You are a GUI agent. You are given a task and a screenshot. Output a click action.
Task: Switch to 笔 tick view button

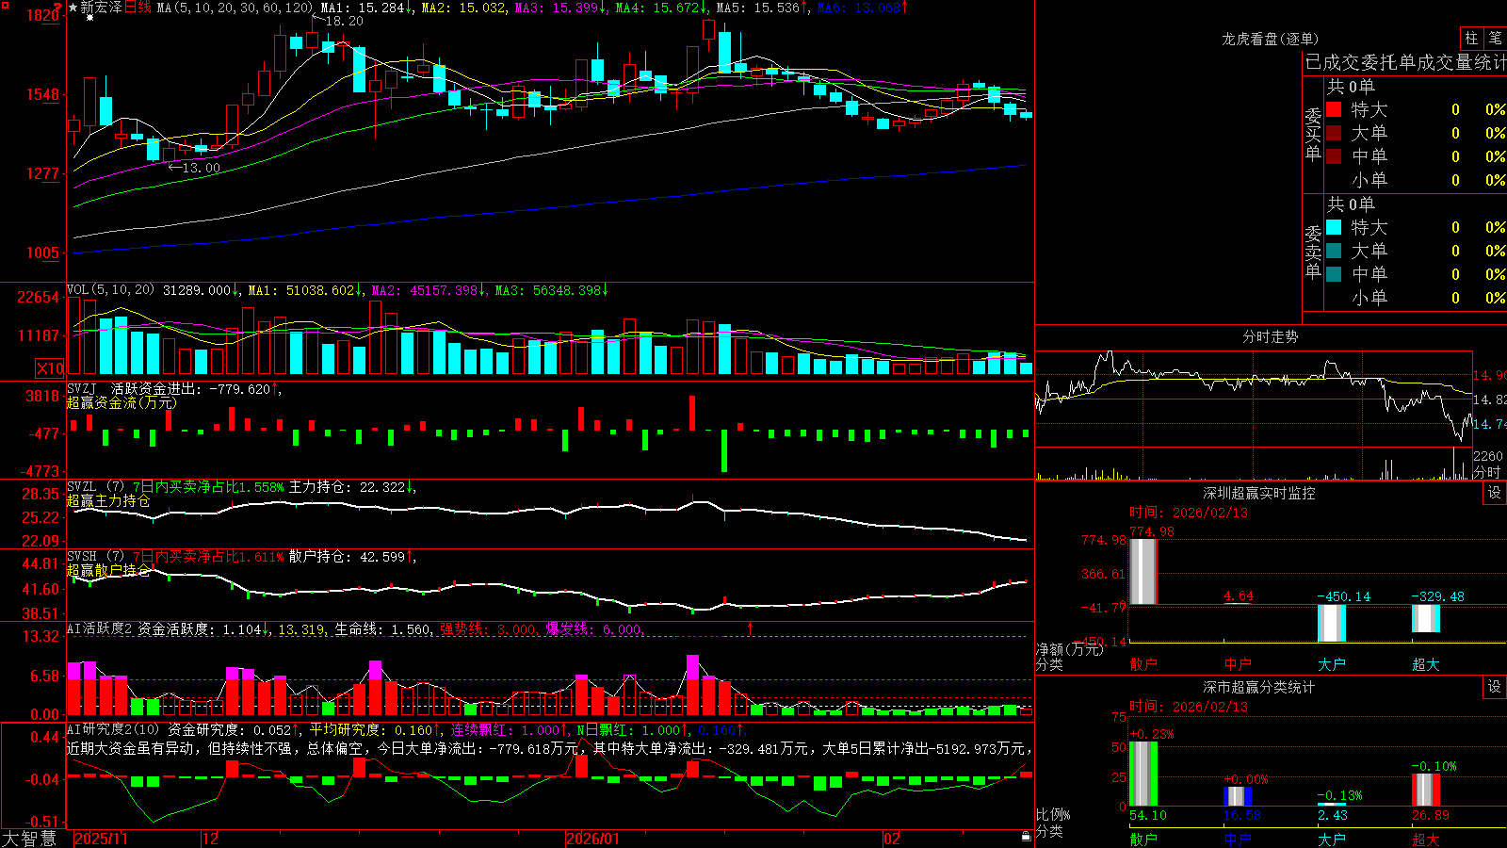(x=1495, y=39)
